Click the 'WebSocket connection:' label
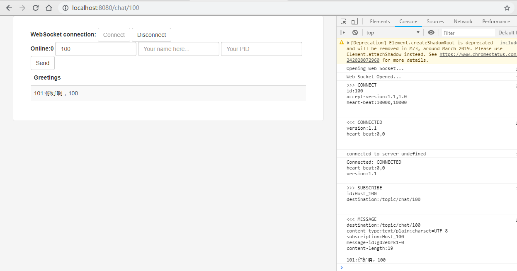This screenshot has width=517, height=271. pyautogui.click(x=63, y=34)
